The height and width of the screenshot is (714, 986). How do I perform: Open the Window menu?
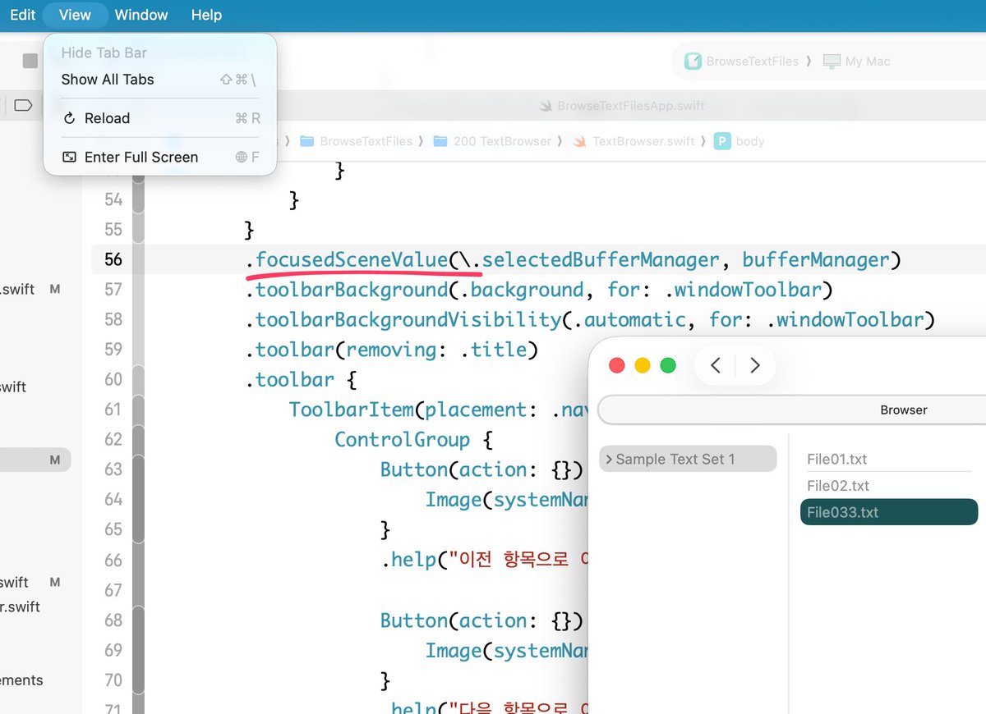(141, 15)
